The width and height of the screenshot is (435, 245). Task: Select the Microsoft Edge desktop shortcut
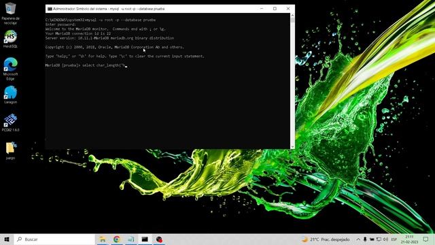[x=10, y=69]
